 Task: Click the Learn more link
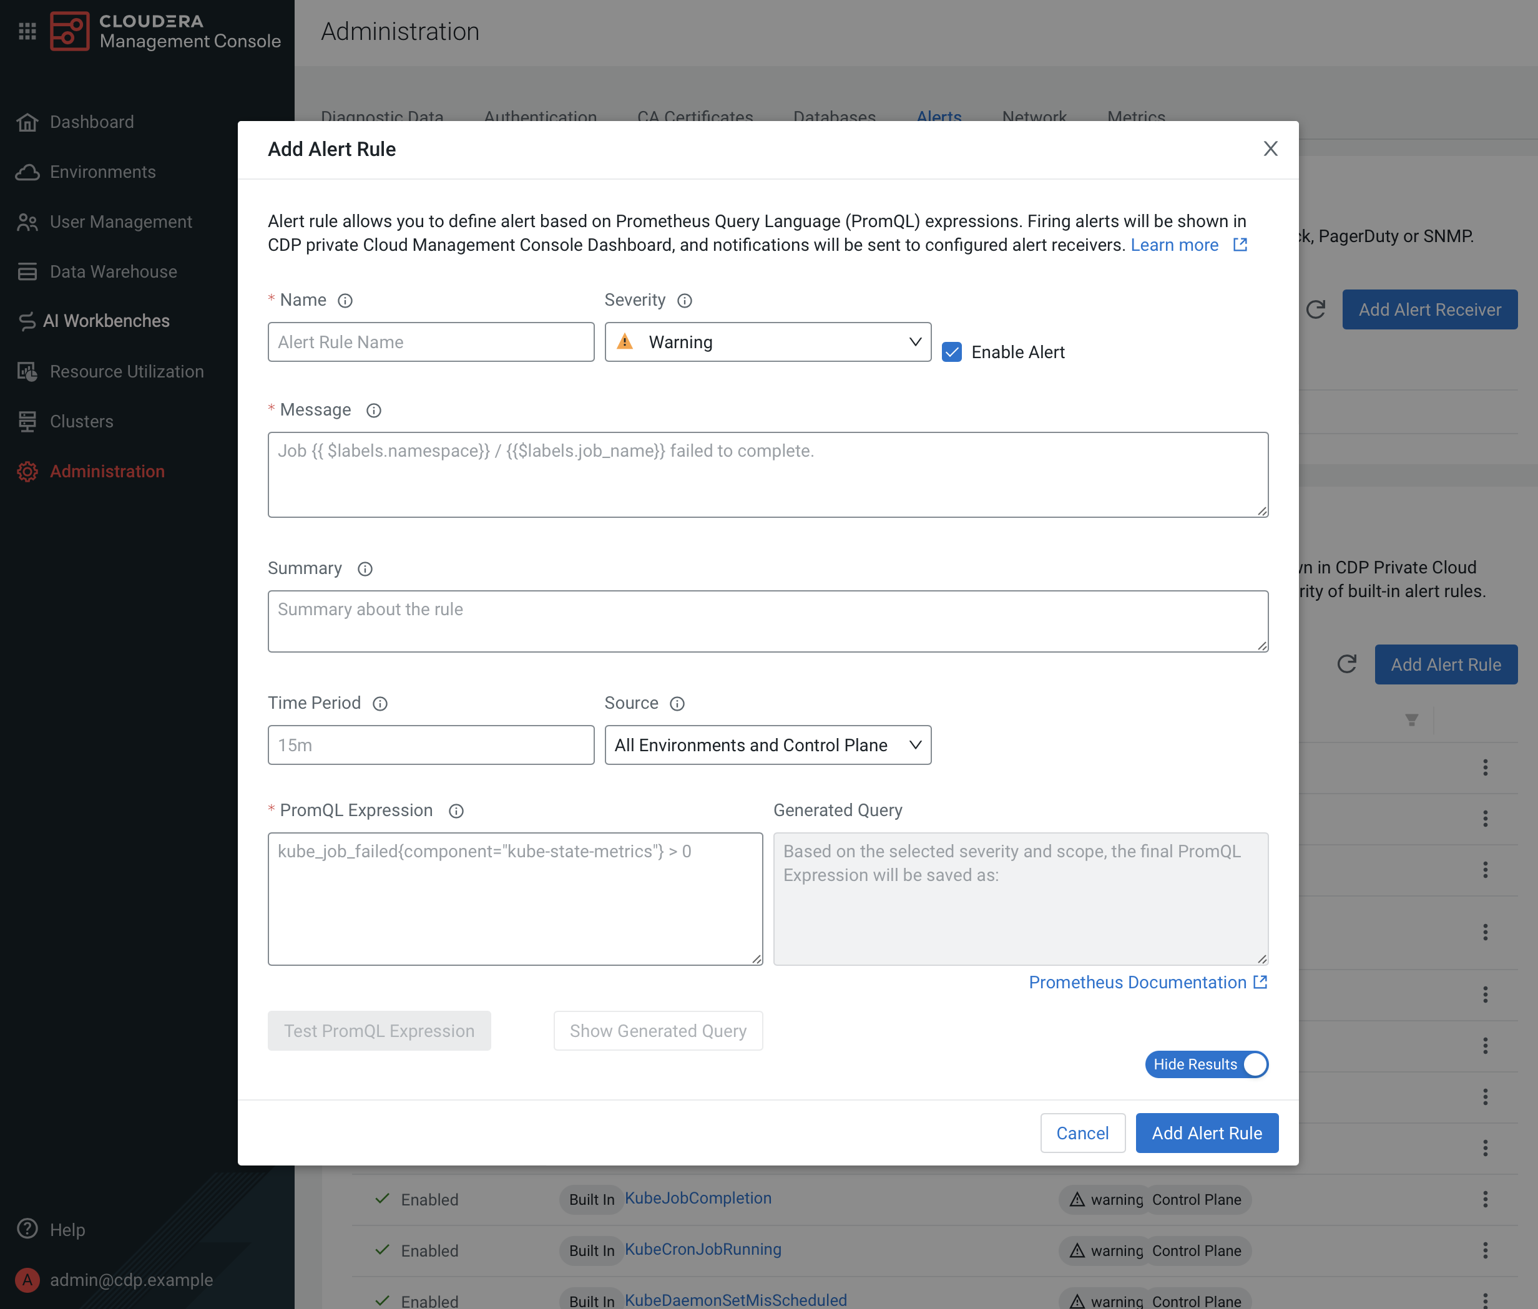pyautogui.click(x=1174, y=245)
